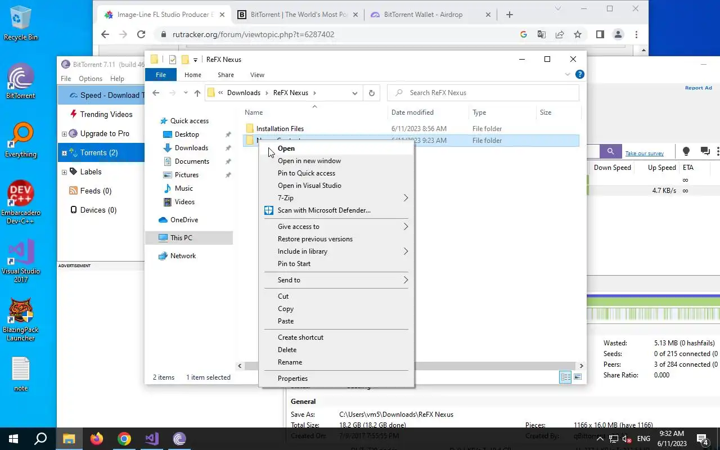Expand the Torrents (2) tree node
Image resolution: width=720 pixels, height=450 pixels.
tap(64, 153)
